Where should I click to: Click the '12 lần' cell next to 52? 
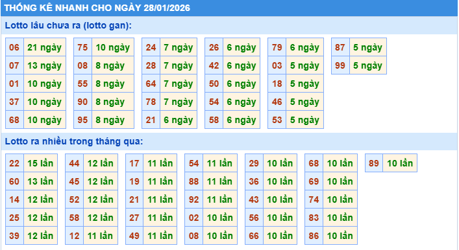(x=101, y=199)
